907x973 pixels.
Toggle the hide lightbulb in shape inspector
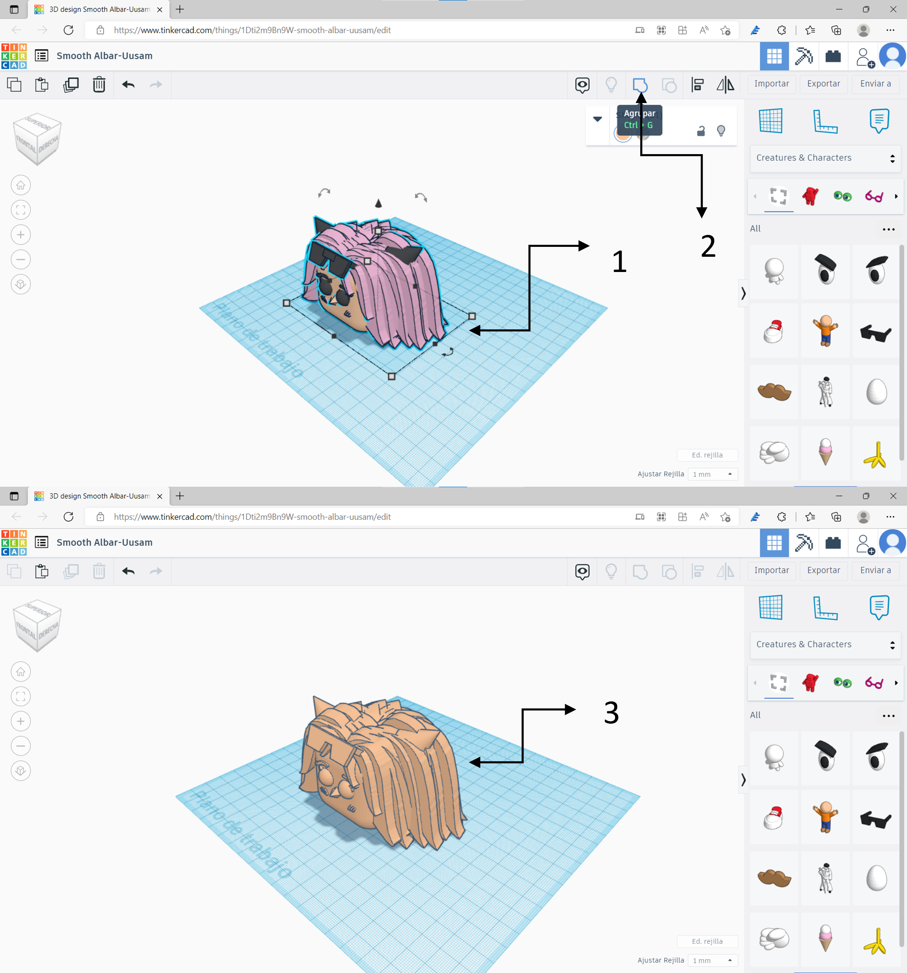[721, 131]
